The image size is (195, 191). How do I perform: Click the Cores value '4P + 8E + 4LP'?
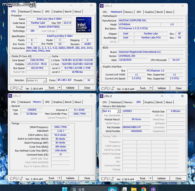(x=64, y=80)
